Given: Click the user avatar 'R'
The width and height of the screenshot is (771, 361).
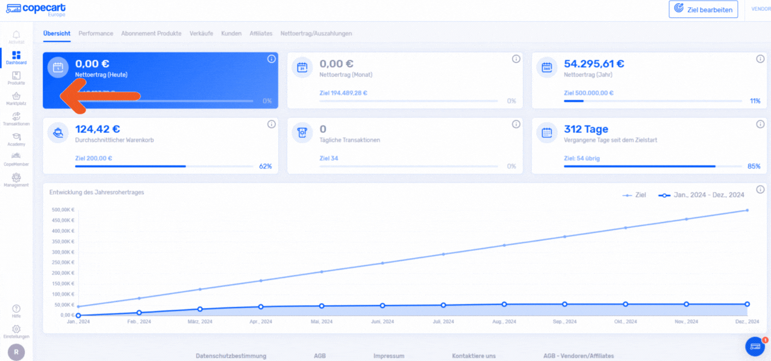Looking at the screenshot, I should [16, 352].
